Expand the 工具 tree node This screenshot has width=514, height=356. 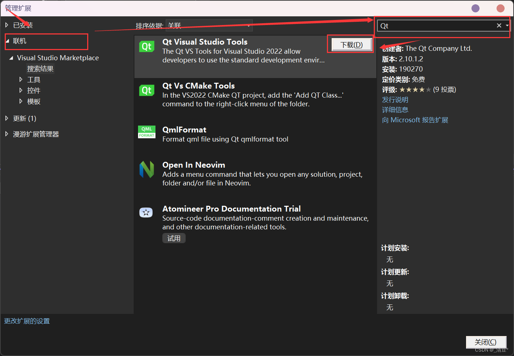[21, 79]
